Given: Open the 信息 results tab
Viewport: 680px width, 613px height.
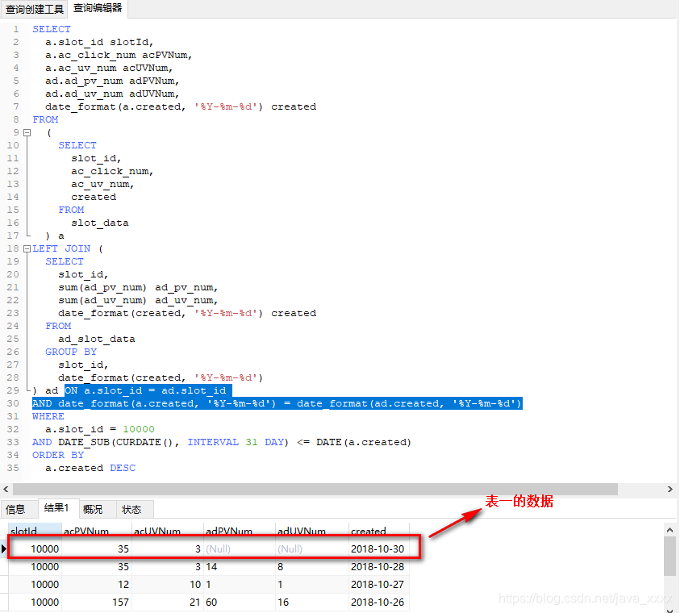Looking at the screenshot, I should [15, 510].
